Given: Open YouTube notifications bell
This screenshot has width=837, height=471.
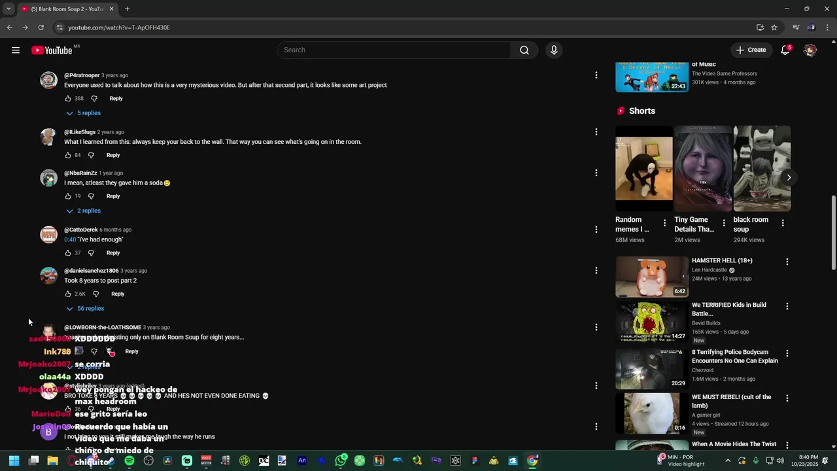Looking at the screenshot, I should (x=785, y=50).
